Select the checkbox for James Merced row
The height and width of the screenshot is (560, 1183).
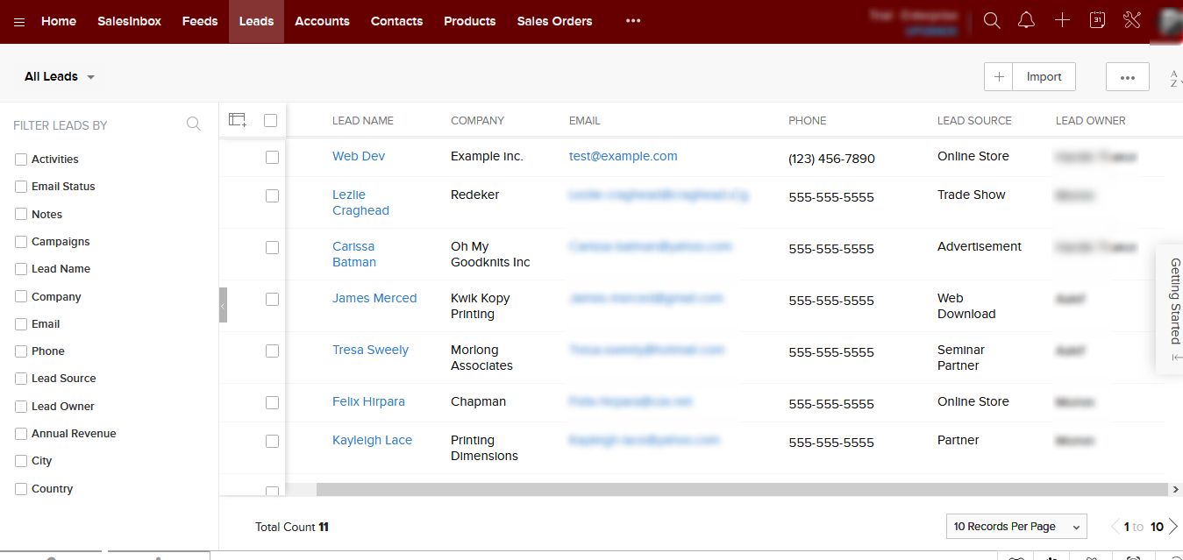(272, 300)
